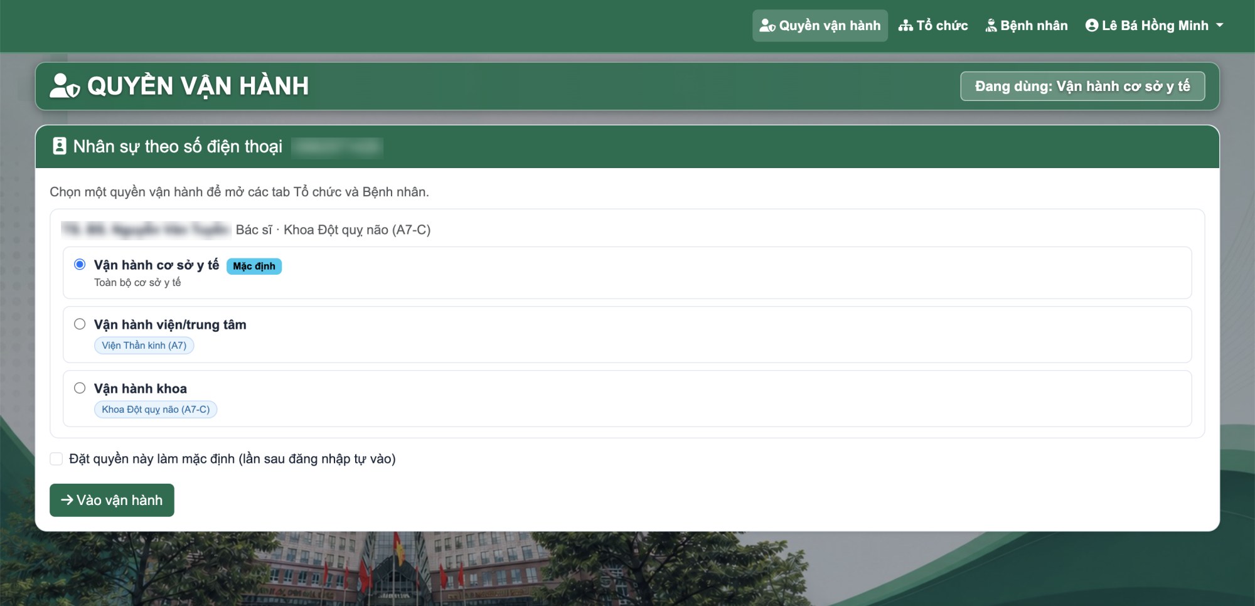Select the Vận hành khoa radio option
This screenshot has width=1255, height=606.
[80, 388]
